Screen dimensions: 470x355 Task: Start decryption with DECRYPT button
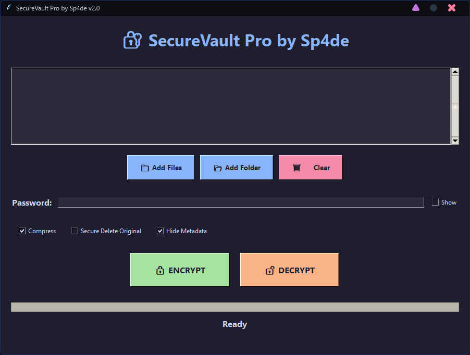pos(289,270)
